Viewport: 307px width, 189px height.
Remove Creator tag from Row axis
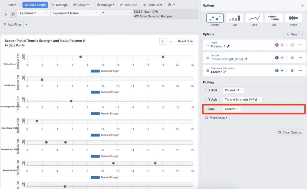coord(238,109)
